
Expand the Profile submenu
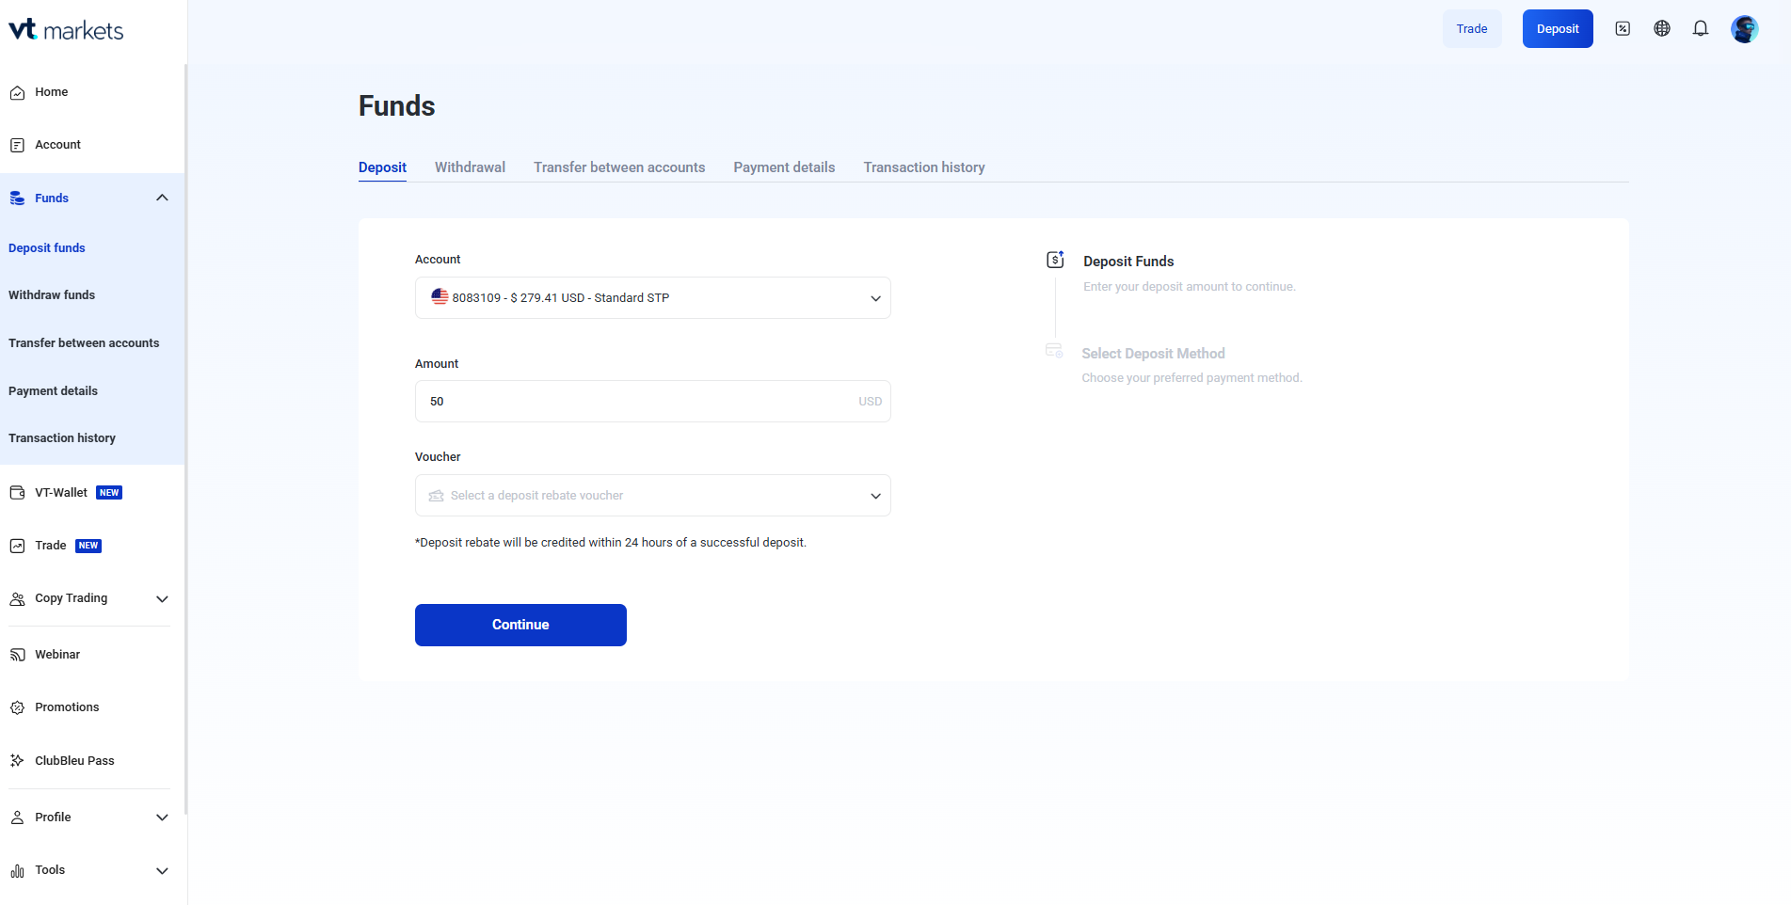pos(162,818)
